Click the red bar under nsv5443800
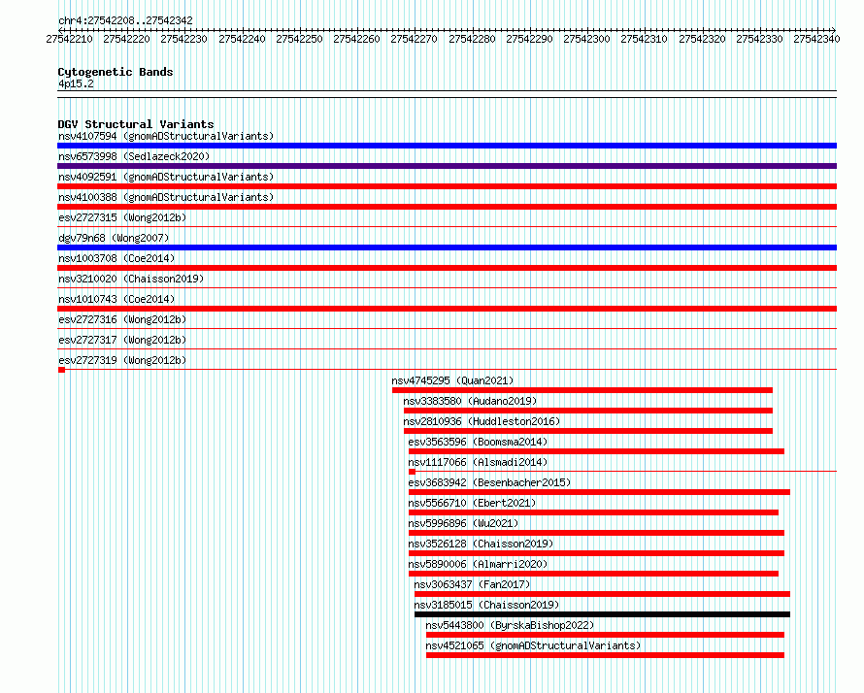Screen dimensions: 864x693 [605, 635]
